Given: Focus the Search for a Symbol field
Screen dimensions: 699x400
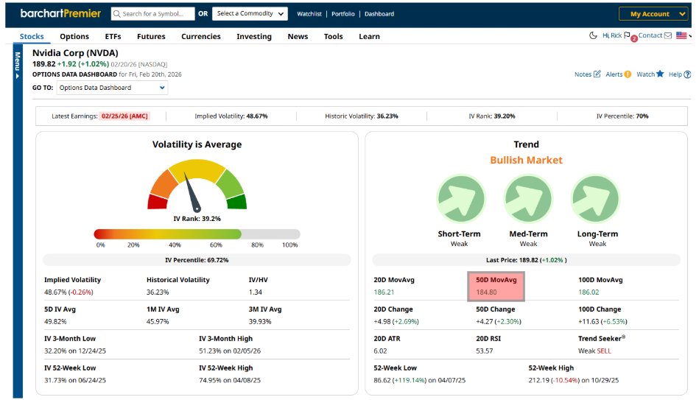Looking at the screenshot, I should [x=153, y=14].
